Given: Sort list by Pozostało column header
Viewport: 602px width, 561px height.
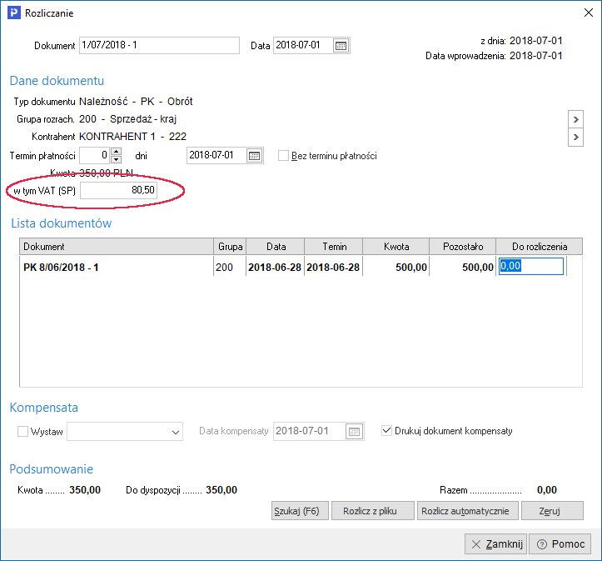Looking at the screenshot, I should point(462,247).
